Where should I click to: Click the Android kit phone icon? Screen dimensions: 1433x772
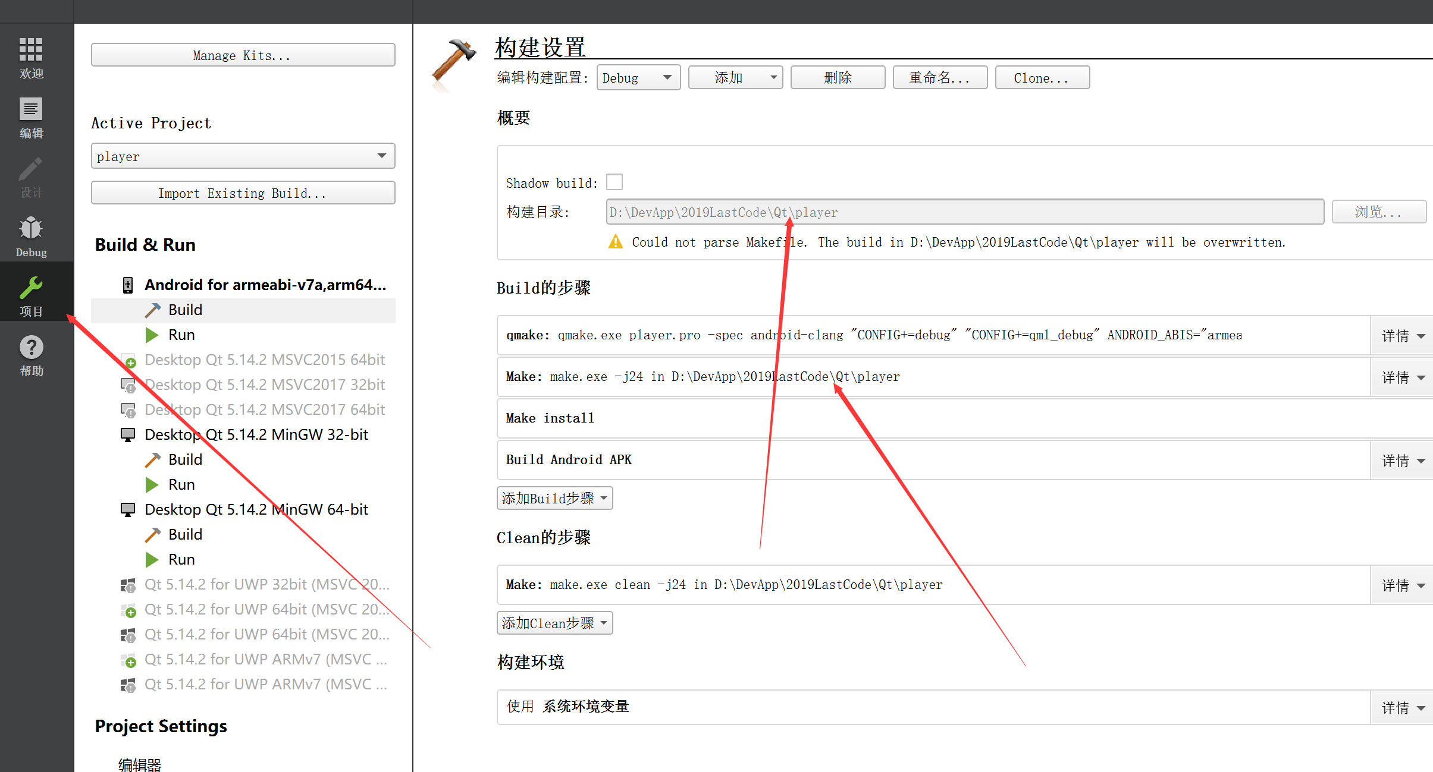tap(128, 285)
